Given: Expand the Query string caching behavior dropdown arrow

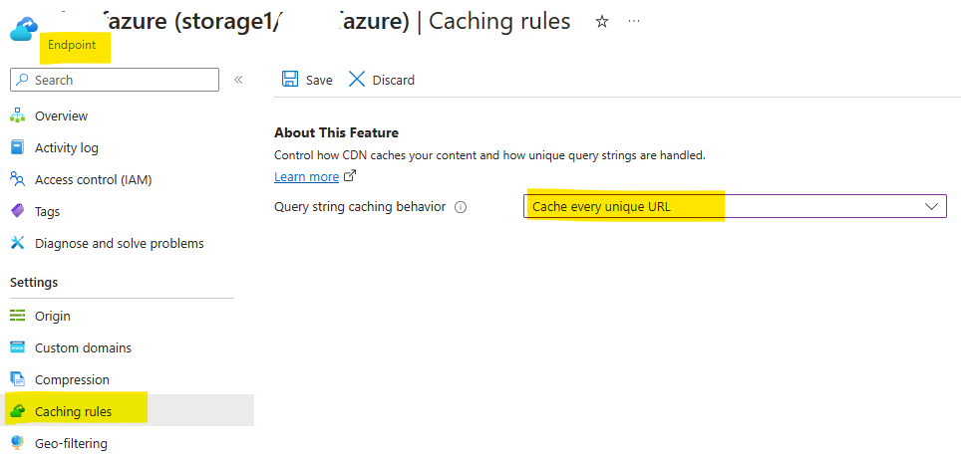Looking at the screenshot, I should tap(931, 206).
